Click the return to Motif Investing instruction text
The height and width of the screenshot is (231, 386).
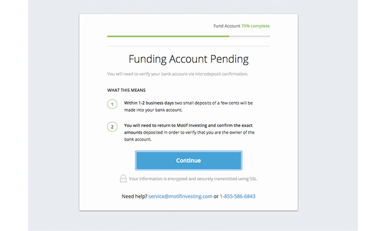click(189, 133)
